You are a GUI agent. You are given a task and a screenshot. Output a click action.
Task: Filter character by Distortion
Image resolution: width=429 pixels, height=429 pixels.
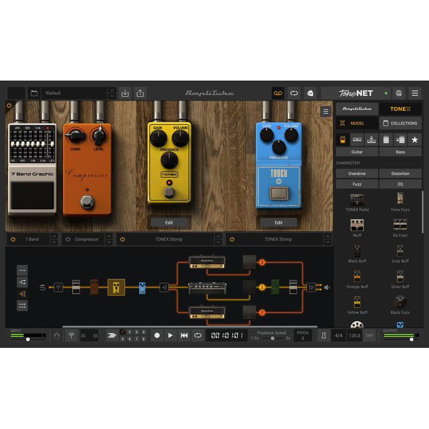[400, 174]
